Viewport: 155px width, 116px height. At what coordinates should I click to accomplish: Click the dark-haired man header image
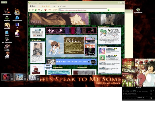(x=107, y=19)
